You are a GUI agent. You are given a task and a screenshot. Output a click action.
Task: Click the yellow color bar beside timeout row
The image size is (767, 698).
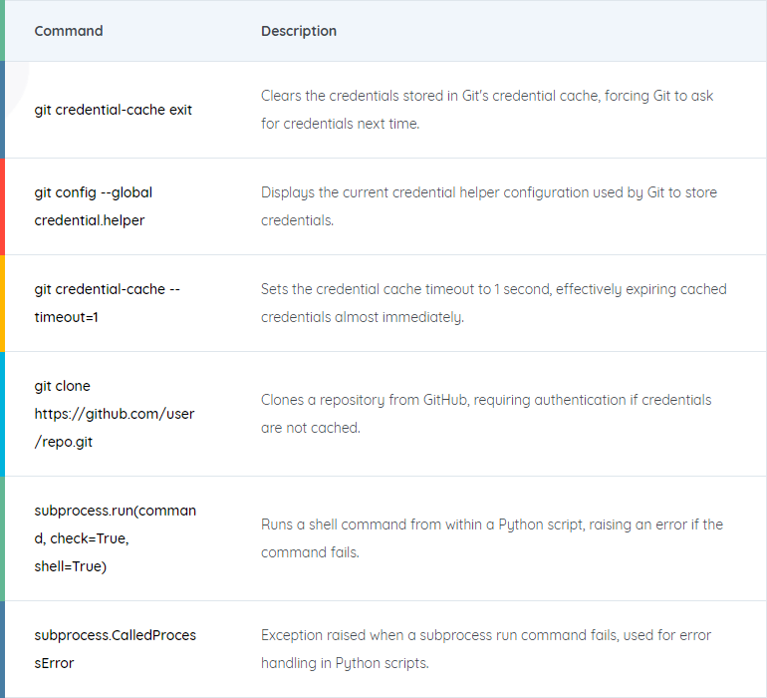point(2,303)
